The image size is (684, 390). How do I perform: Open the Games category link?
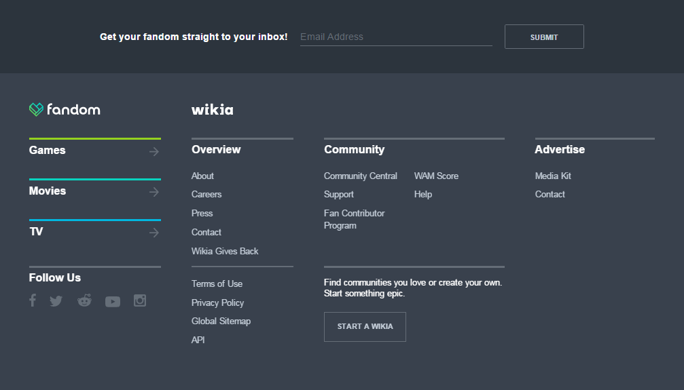pos(48,151)
